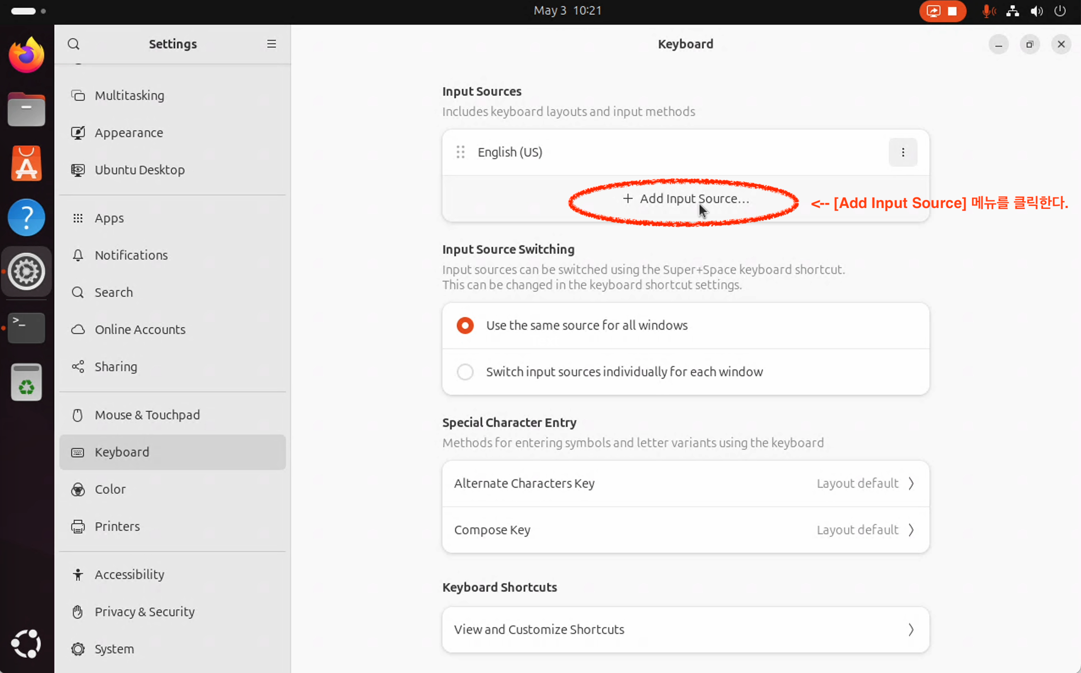Screen dimensions: 1081x673
Task: Click the Settings search magnifier icon
Action: [74, 44]
